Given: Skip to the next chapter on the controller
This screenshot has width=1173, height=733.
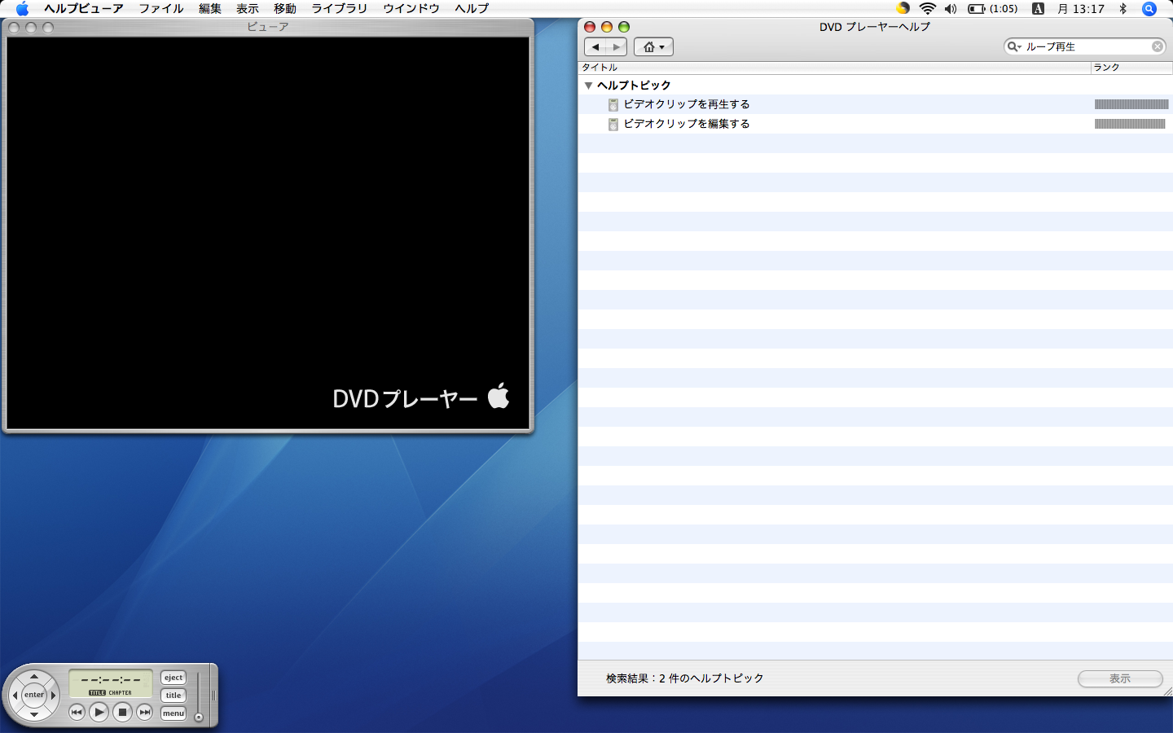Looking at the screenshot, I should pyautogui.click(x=145, y=712).
